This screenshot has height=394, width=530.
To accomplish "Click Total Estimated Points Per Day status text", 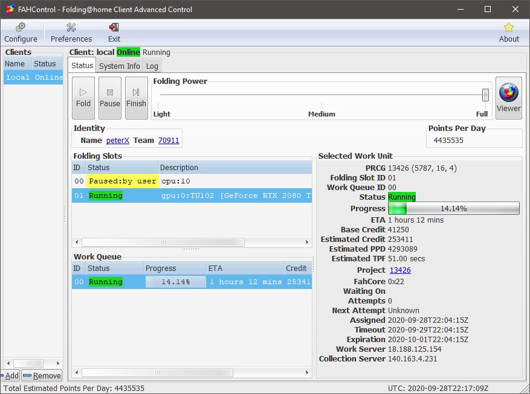I will coord(74,388).
